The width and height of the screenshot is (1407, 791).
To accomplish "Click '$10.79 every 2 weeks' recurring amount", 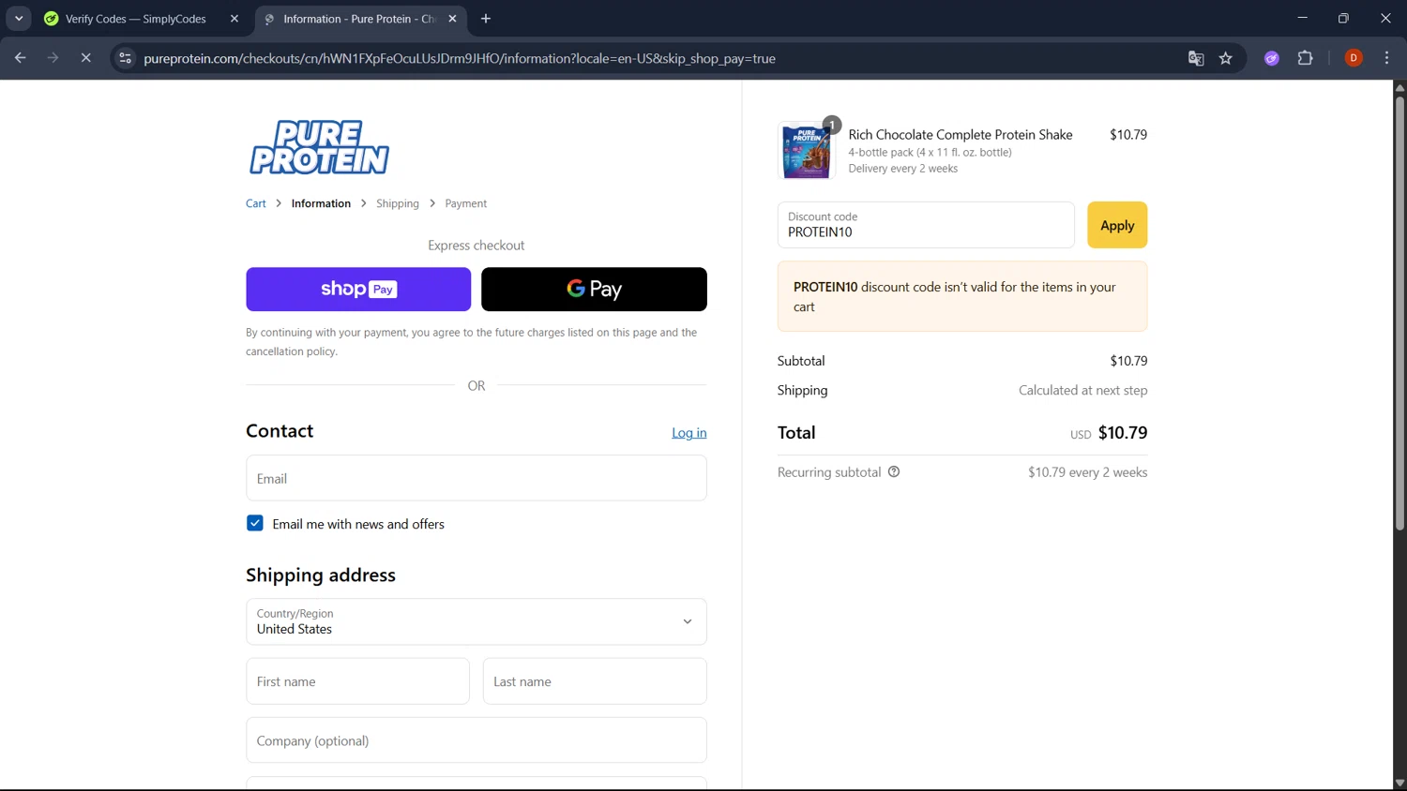I will click(1088, 472).
